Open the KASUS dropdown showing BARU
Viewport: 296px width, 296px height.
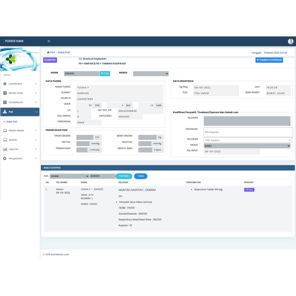(x=247, y=146)
